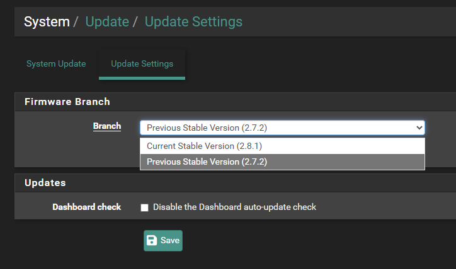Save the update settings
The image size is (456, 269).
point(163,241)
